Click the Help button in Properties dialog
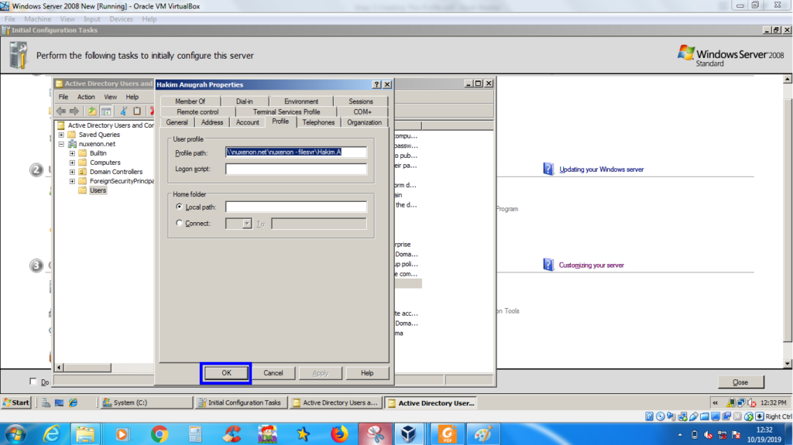Image resolution: width=793 pixels, height=445 pixels. [x=367, y=373]
